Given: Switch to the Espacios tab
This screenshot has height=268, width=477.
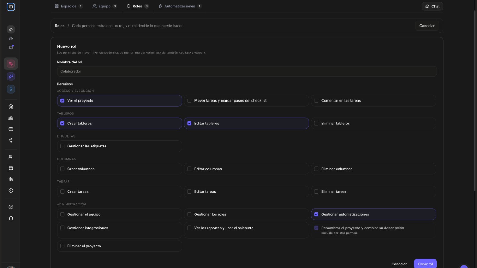Looking at the screenshot, I should 69,6.
